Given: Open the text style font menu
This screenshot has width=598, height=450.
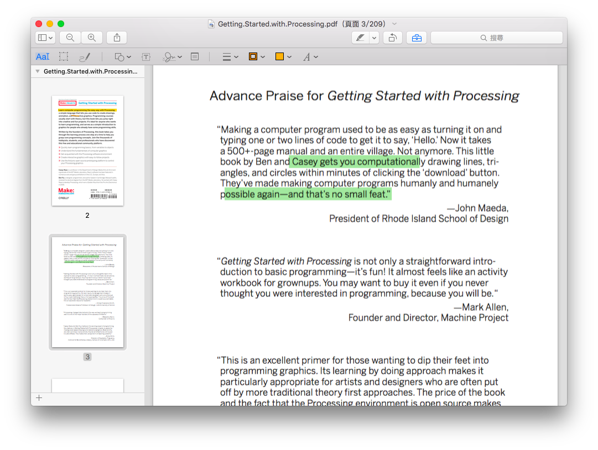Looking at the screenshot, I should [310, 57].
